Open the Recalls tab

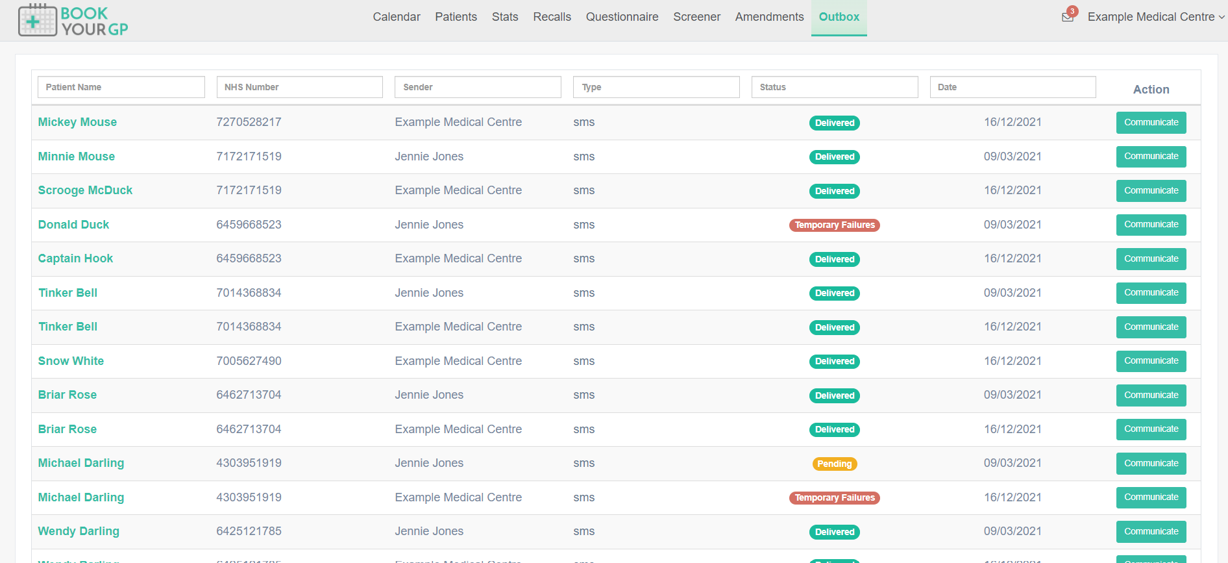552,17
